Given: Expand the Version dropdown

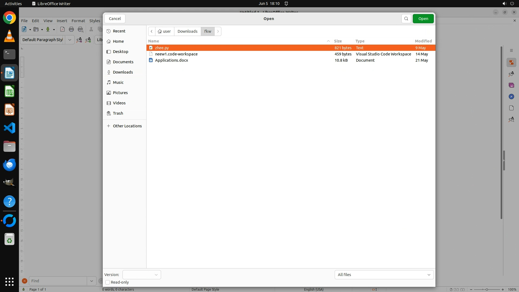Looking at the screenshot, I should [142, 275].
